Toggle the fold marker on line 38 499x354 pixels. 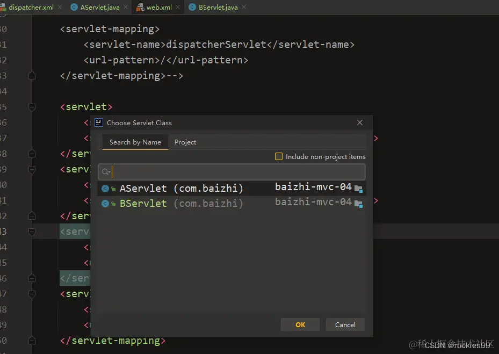tap(32, 154)
